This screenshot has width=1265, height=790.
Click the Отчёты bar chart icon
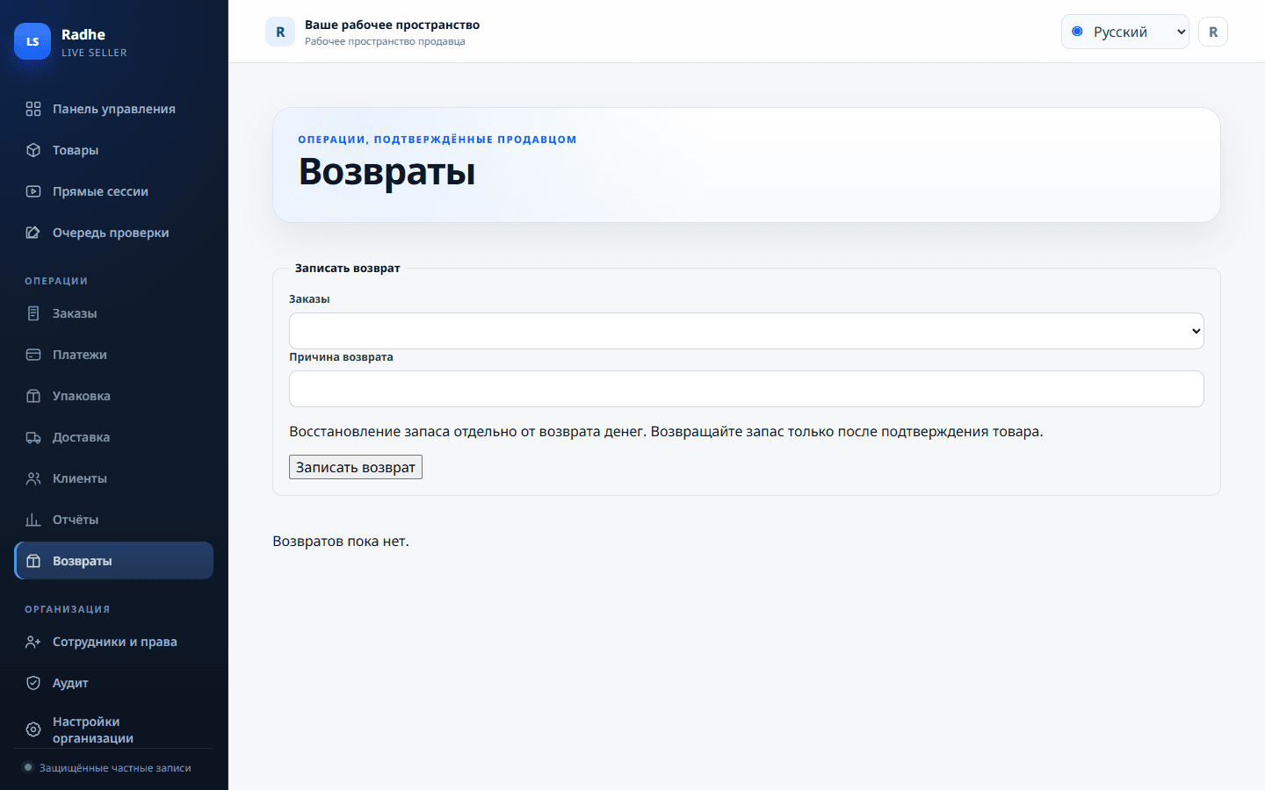click(x=33, y=520)
